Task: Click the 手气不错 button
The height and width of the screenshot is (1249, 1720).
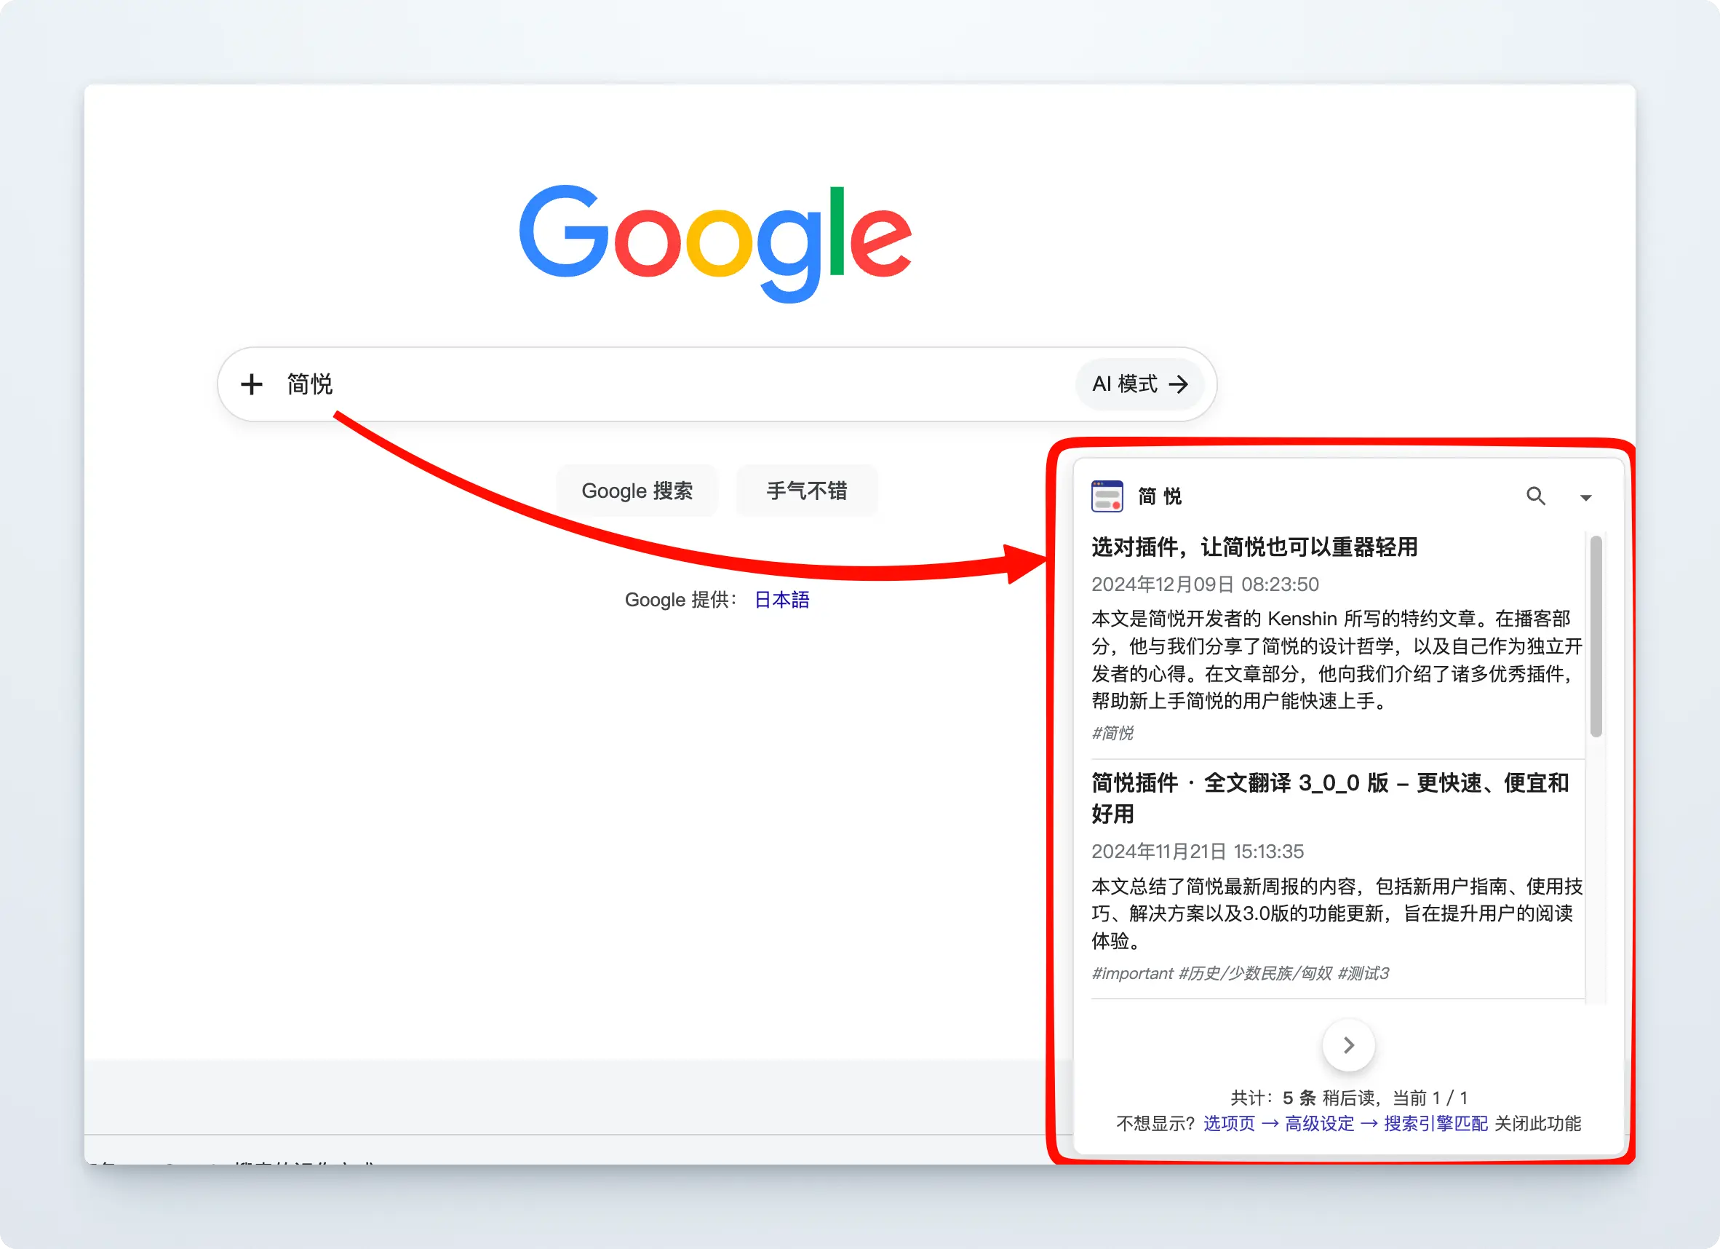Action: [807, 491]
